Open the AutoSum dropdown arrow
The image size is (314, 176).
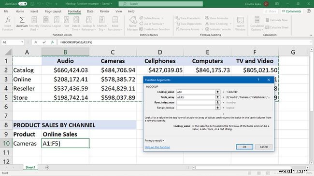click(x=22, y=29)
